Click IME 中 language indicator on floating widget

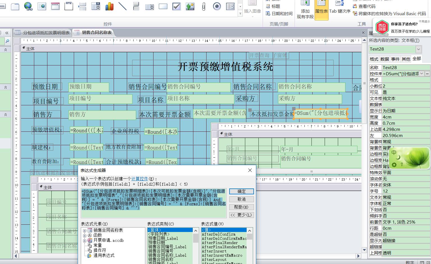click(x=394, y=153)
